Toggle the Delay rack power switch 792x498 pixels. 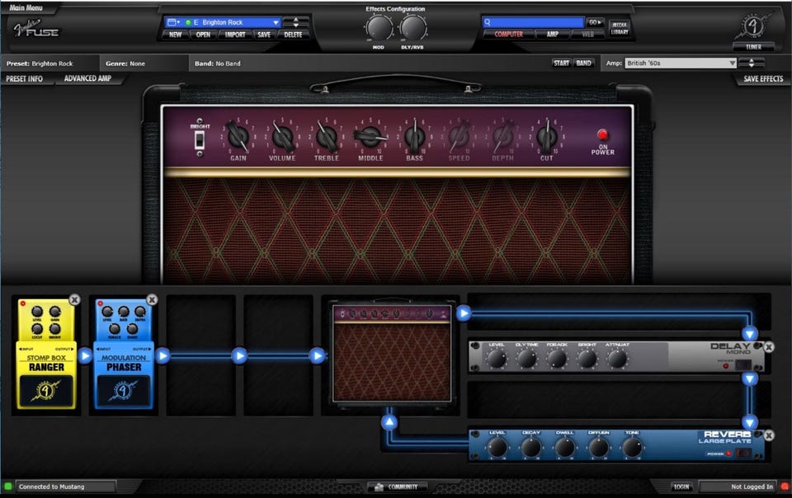click(x=743, y=364)
